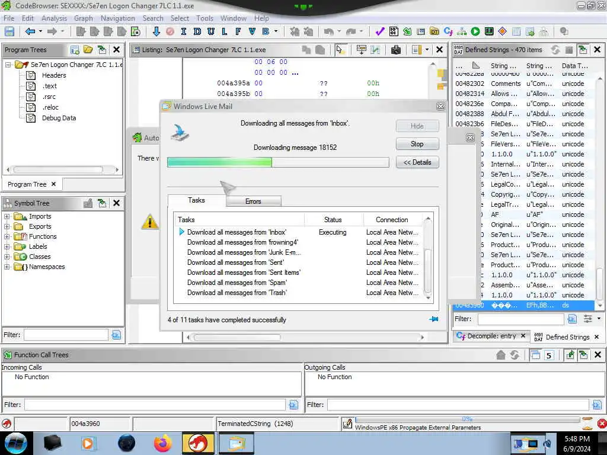This screenshot has width=607, height=455.
Task: Open the back arrow history dropdown
Action: [40, 32]
